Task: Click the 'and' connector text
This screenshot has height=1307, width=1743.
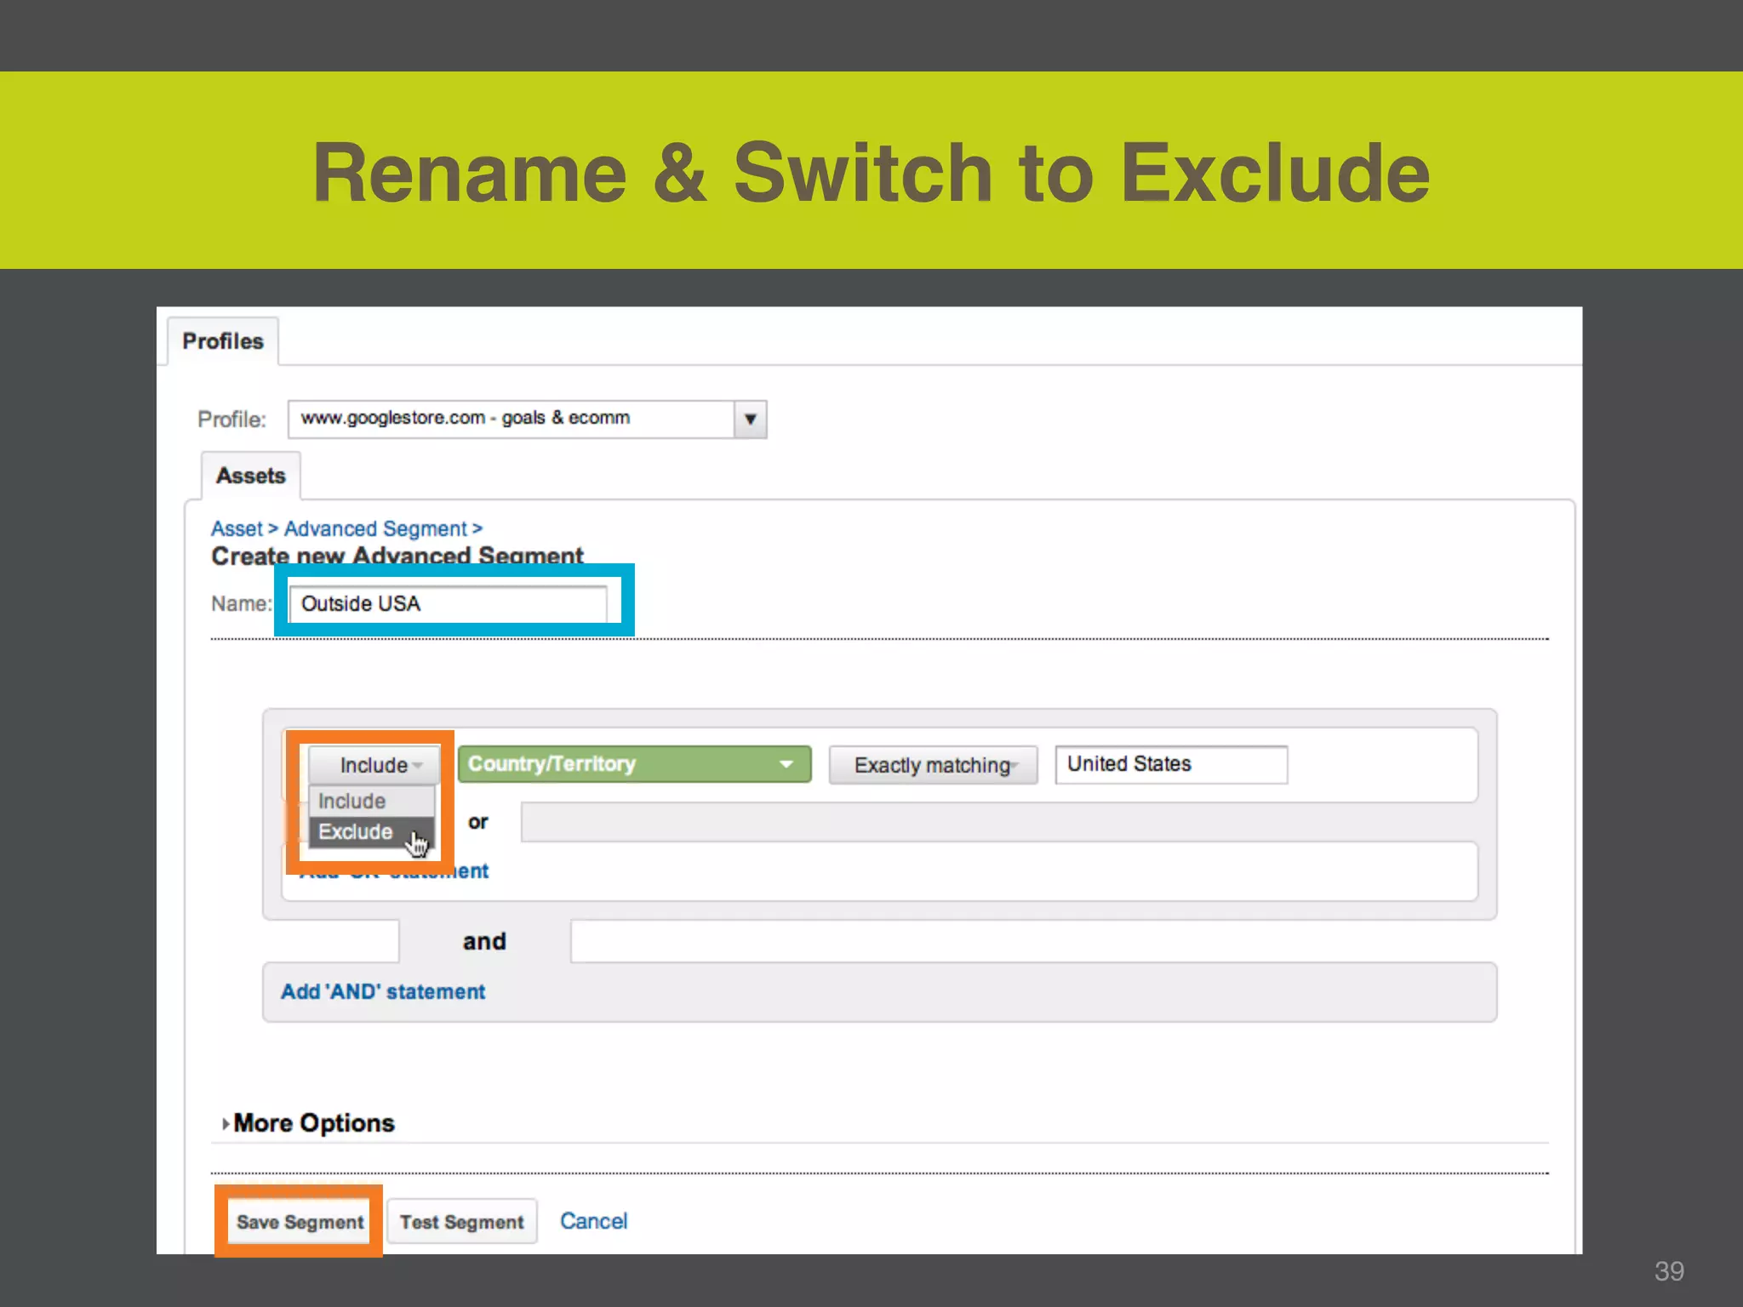Action: 484,941
